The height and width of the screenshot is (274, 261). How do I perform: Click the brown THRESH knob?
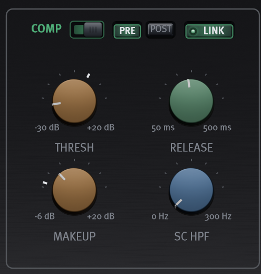[x=74, y=101]
